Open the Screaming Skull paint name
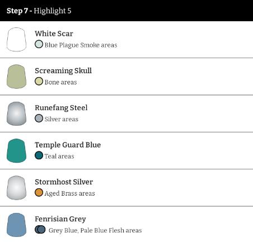Viewport: 253px width, 242px height. [63, 71]
